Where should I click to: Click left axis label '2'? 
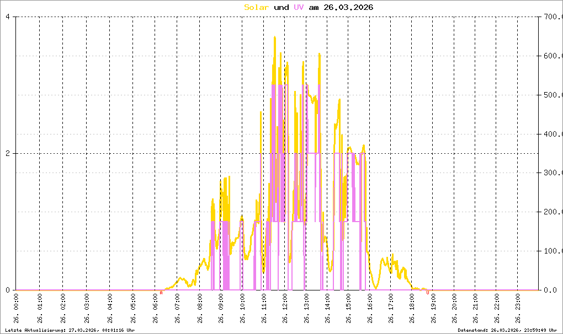[8, 153]
